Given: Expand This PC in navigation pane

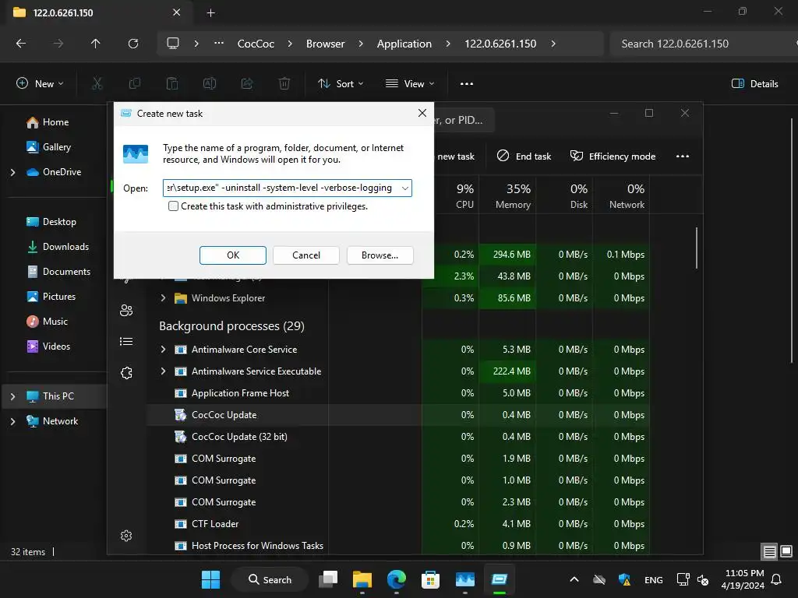Looking at the screenshot, I should pyautogui.click(x=12, y=396).
